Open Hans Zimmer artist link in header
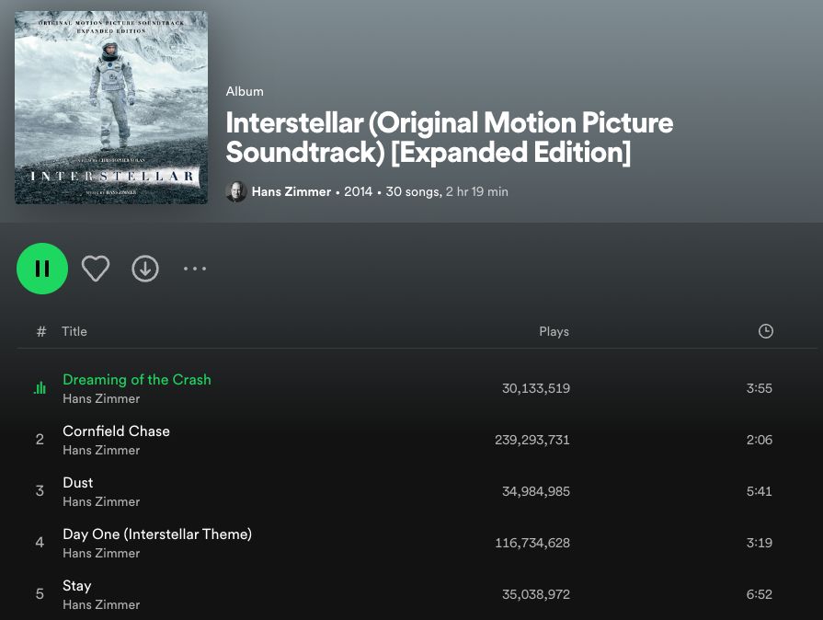Screen dimensions: 823x620 coord(291,191)
